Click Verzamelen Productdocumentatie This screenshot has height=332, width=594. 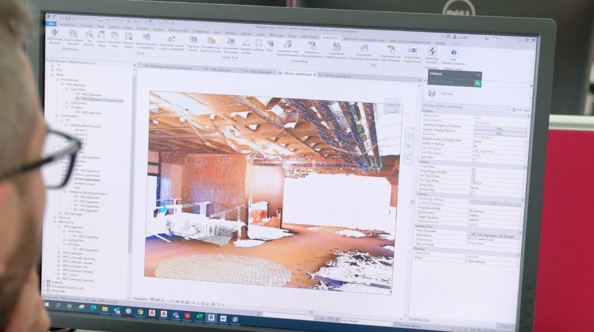[x=364, y=52]
